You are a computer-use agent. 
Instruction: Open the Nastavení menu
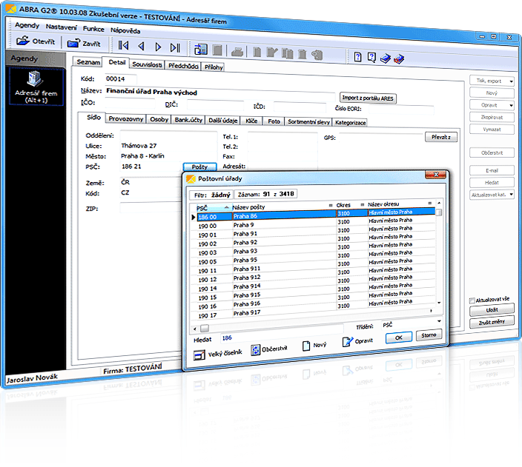[x=61, y=27]
